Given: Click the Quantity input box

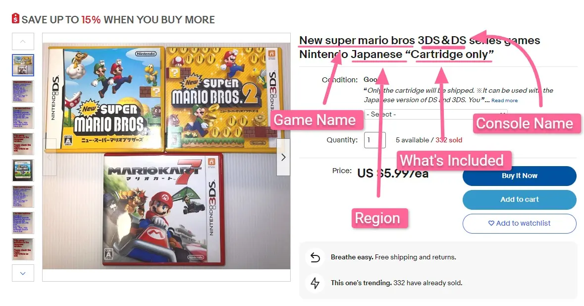Looking at the screenshot, I should (x=374, y=140).
